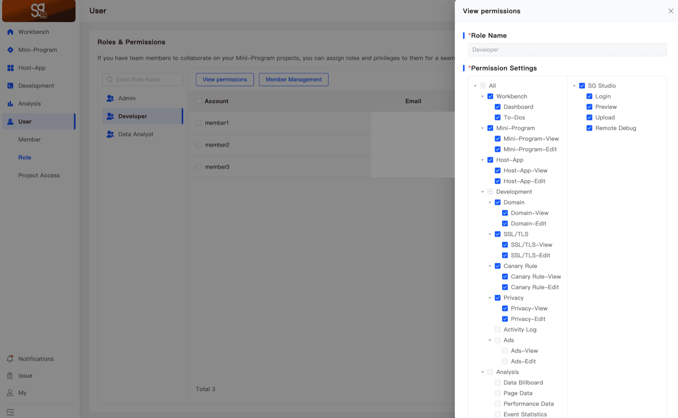Click the Mini-Program diamond icon in sidebar
Viewport: 678px width, 418px height.
[x=11, y=50]
